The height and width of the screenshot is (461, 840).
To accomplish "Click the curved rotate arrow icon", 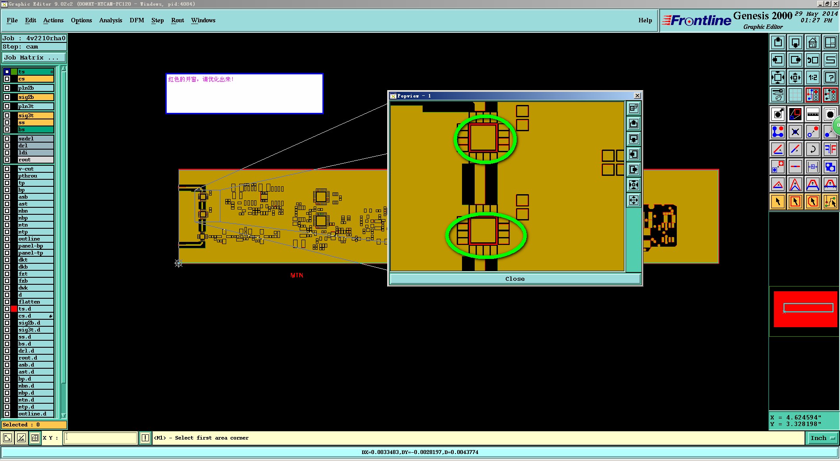I will [813, 149].
